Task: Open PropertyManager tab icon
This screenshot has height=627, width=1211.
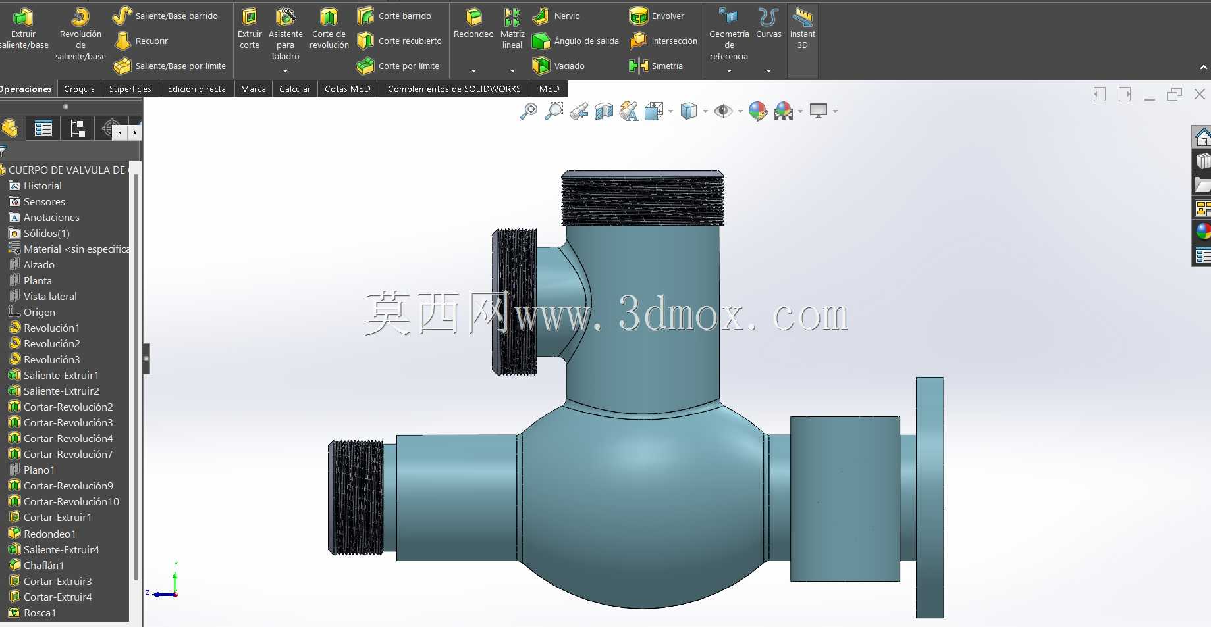Action: pos(43,128)
